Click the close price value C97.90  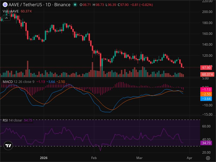[x=123, y=5]
